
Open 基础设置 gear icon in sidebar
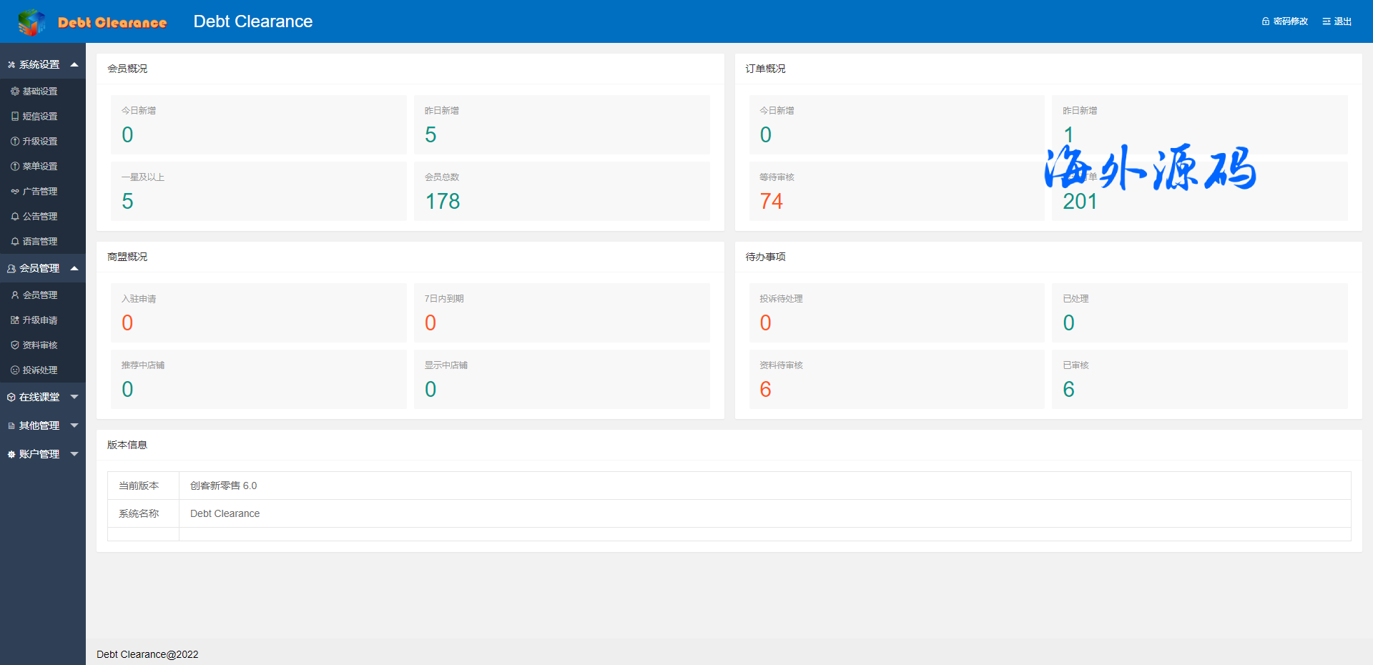(x=15, y=92)
